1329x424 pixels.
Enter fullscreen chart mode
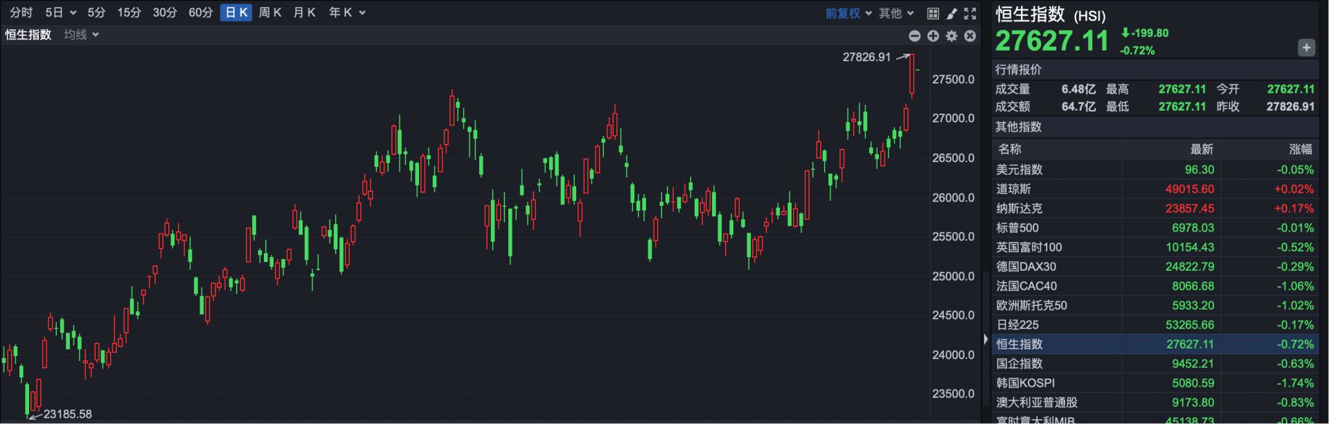tap(970, 13)
